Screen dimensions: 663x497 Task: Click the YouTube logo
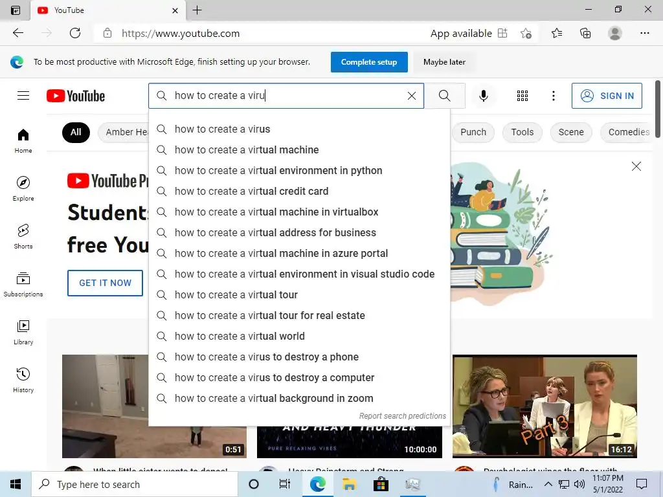click(x=76, y=96)
